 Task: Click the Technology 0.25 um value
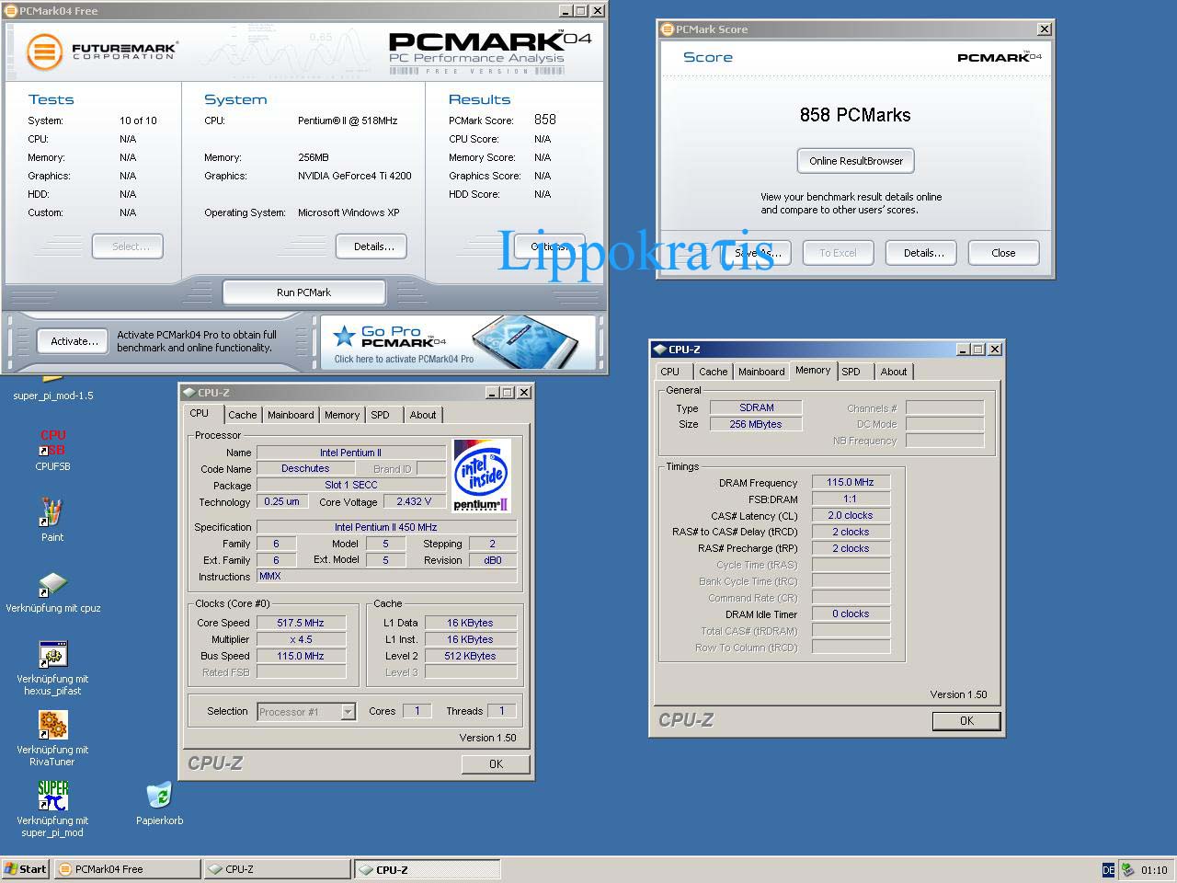(x=281, y=501)
